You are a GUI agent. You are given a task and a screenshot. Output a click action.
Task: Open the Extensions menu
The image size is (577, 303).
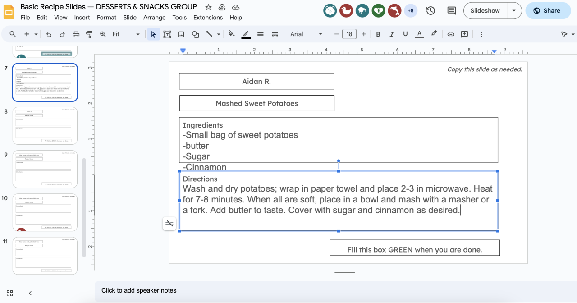(208, 18)
